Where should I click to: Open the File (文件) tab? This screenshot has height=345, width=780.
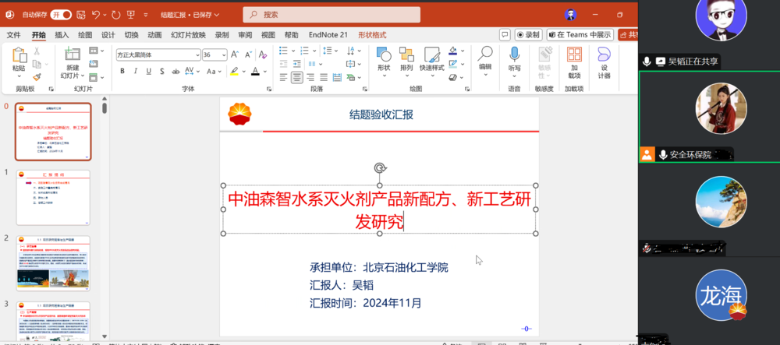click(x=13, y=35)
